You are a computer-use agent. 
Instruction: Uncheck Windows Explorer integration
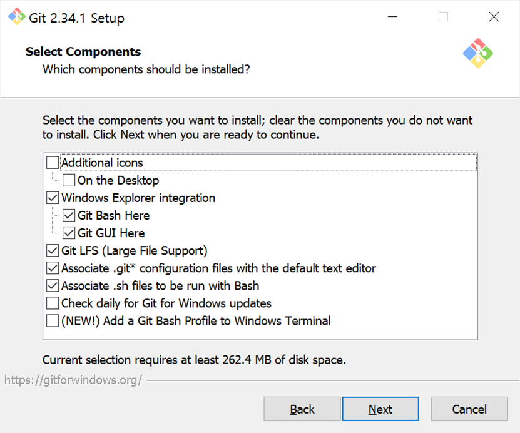[x=53, y=198]
